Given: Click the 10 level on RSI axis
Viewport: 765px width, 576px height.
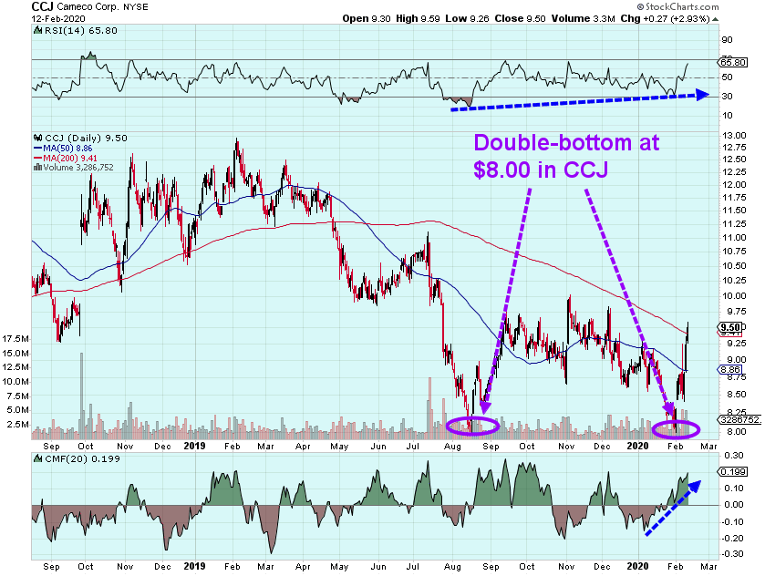Looking at the screenshot, I should 727,116.
